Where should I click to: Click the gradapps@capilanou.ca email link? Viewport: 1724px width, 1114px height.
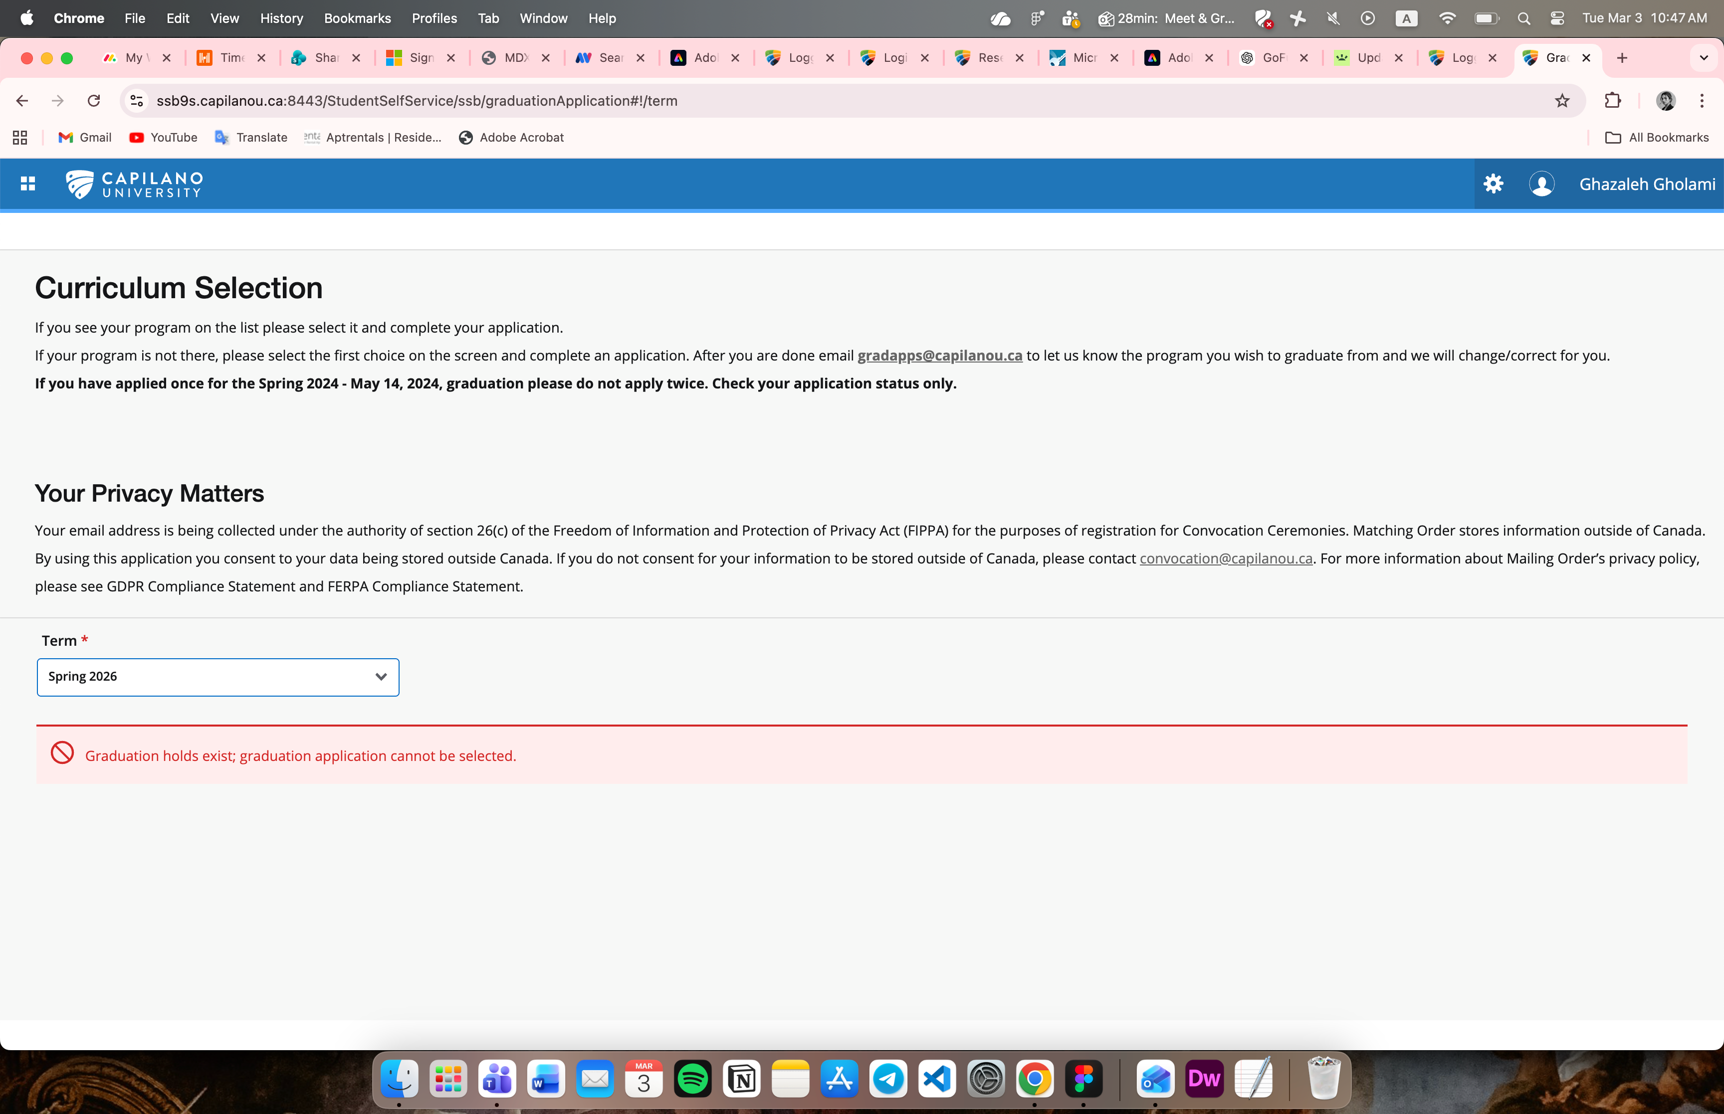pos(939,356)
